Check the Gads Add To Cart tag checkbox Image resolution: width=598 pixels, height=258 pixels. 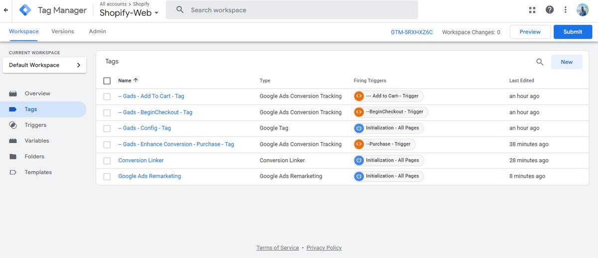107,96
